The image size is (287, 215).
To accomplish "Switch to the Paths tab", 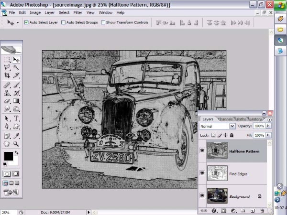I will (x=242, y=119).
